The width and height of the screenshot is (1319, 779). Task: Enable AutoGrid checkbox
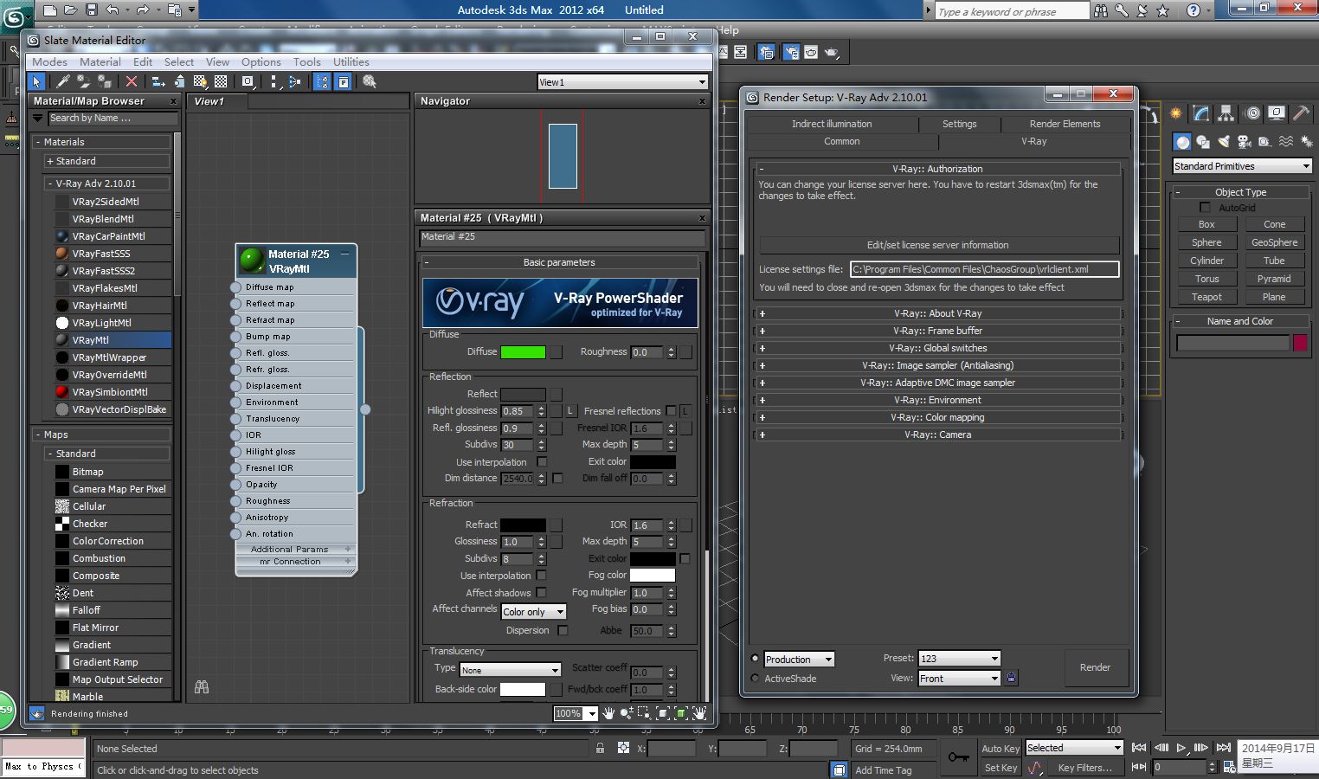click(1205, 207)
